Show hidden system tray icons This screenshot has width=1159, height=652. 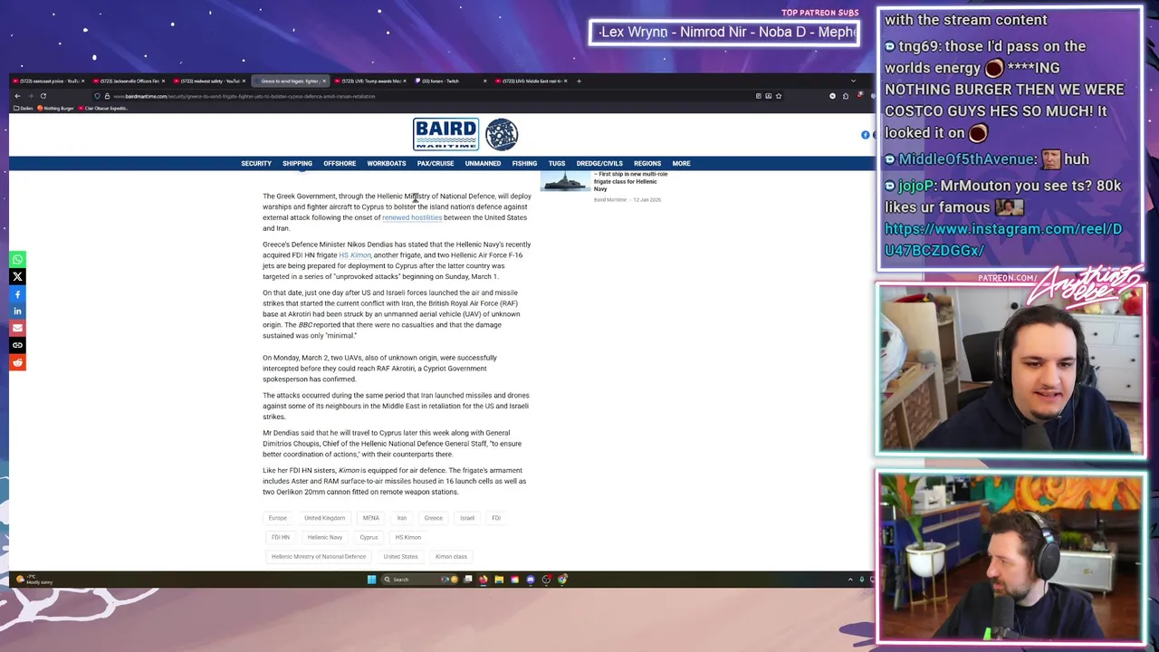click(x=850, y=580)
